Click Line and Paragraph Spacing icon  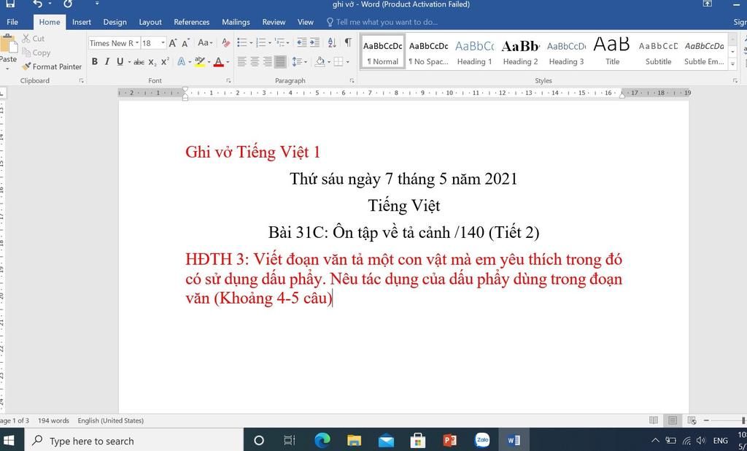pyautogui.click(x=296, y=61)
